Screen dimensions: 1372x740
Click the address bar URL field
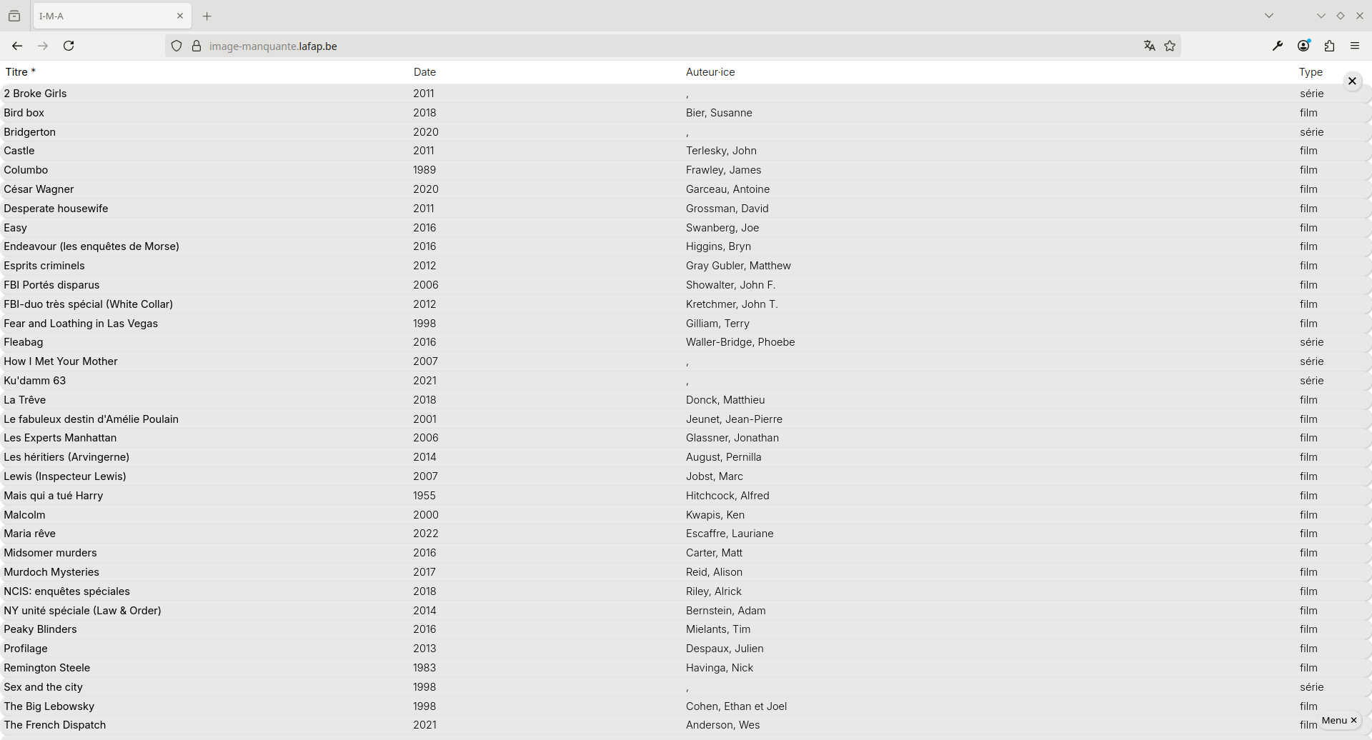coord(643,46)
